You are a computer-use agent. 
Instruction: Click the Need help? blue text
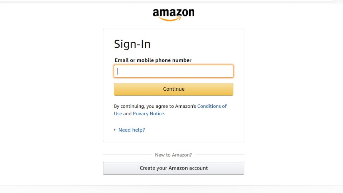131,130
